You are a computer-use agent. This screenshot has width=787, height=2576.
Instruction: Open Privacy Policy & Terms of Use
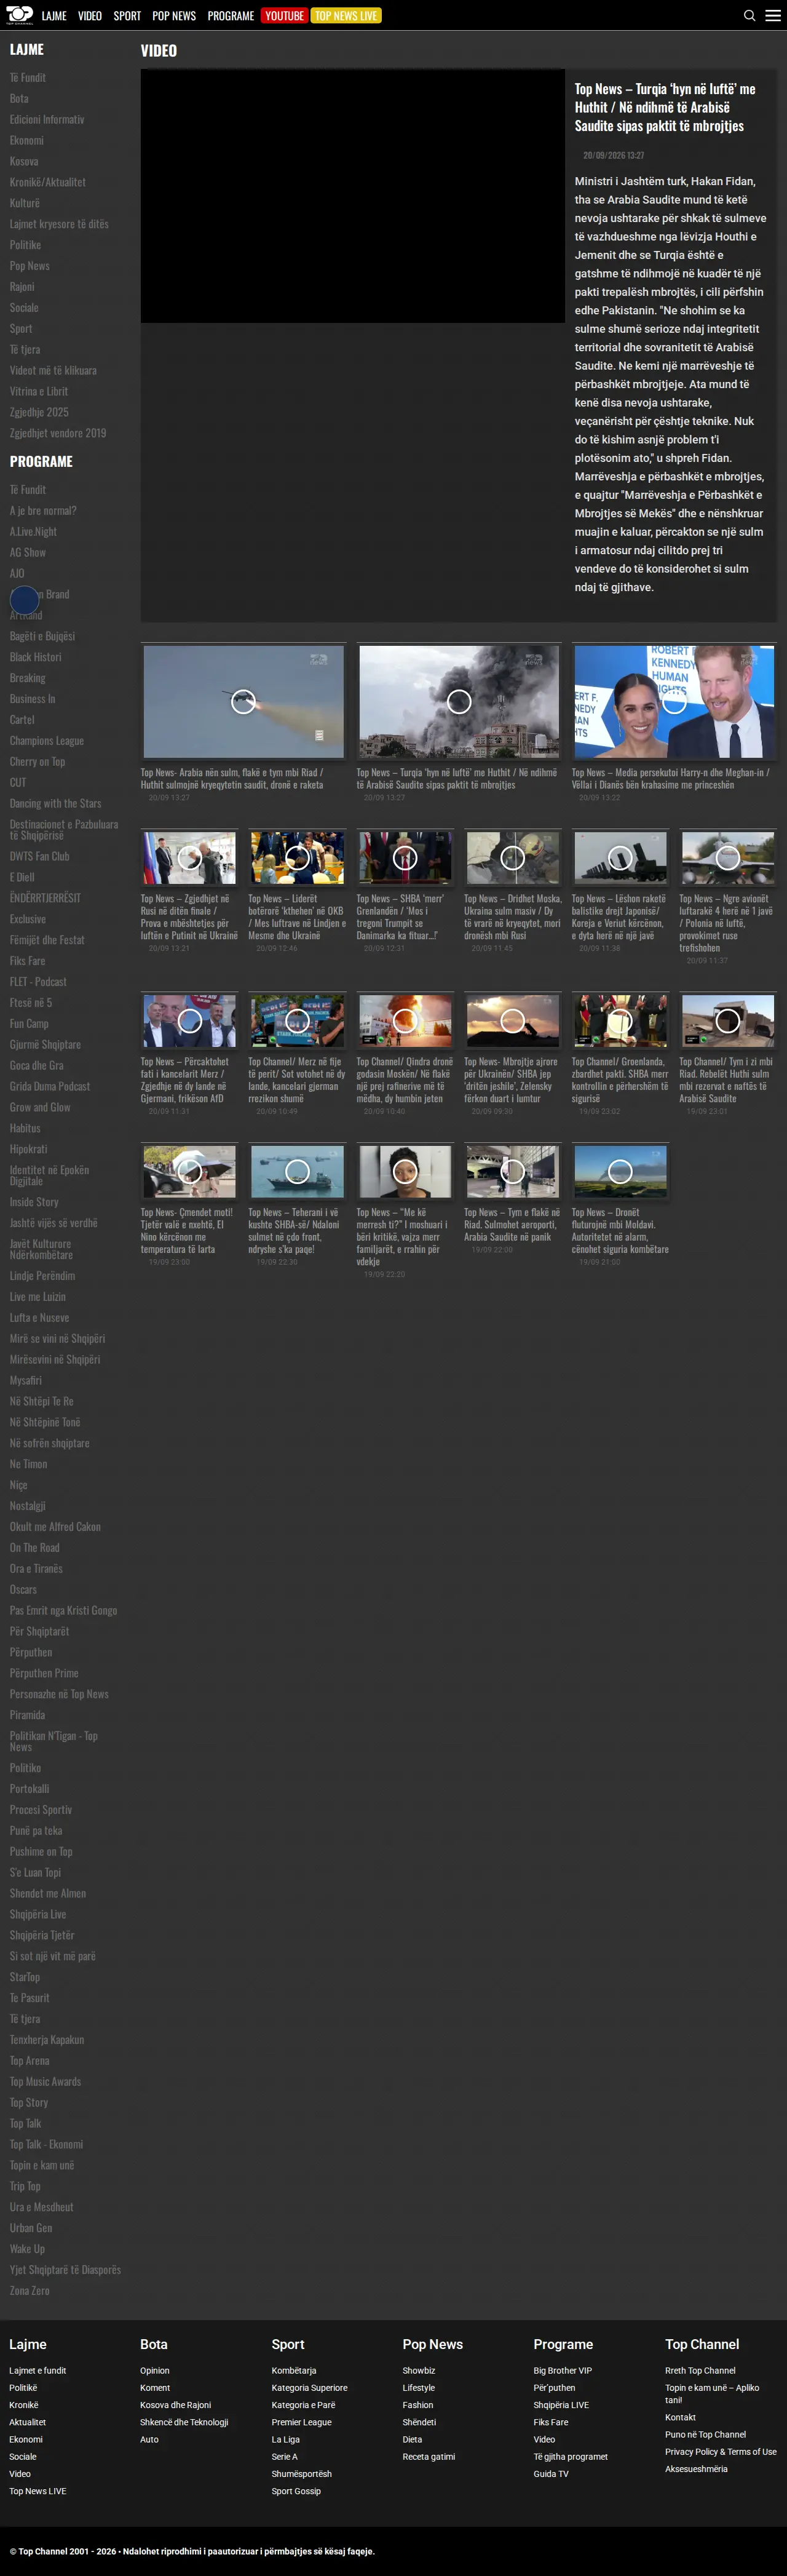pos(720,2451)
